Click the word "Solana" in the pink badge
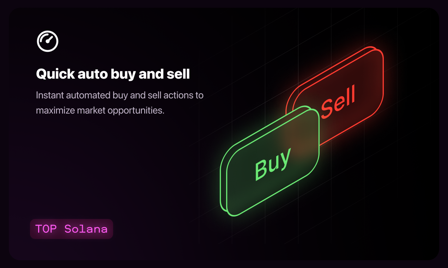This screenshot has height=268, width=448. pos(86,229)
